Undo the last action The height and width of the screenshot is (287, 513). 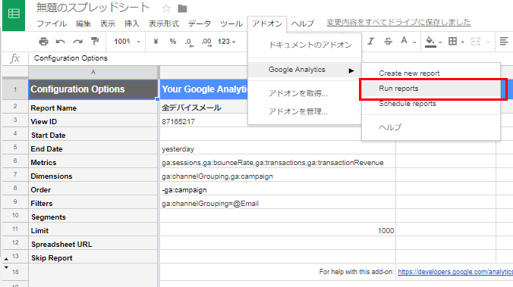click(x=61, y=42)
